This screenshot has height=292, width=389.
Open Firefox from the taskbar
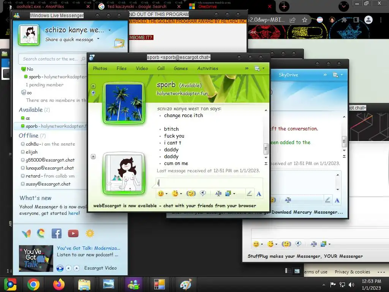tap(59, 284)
